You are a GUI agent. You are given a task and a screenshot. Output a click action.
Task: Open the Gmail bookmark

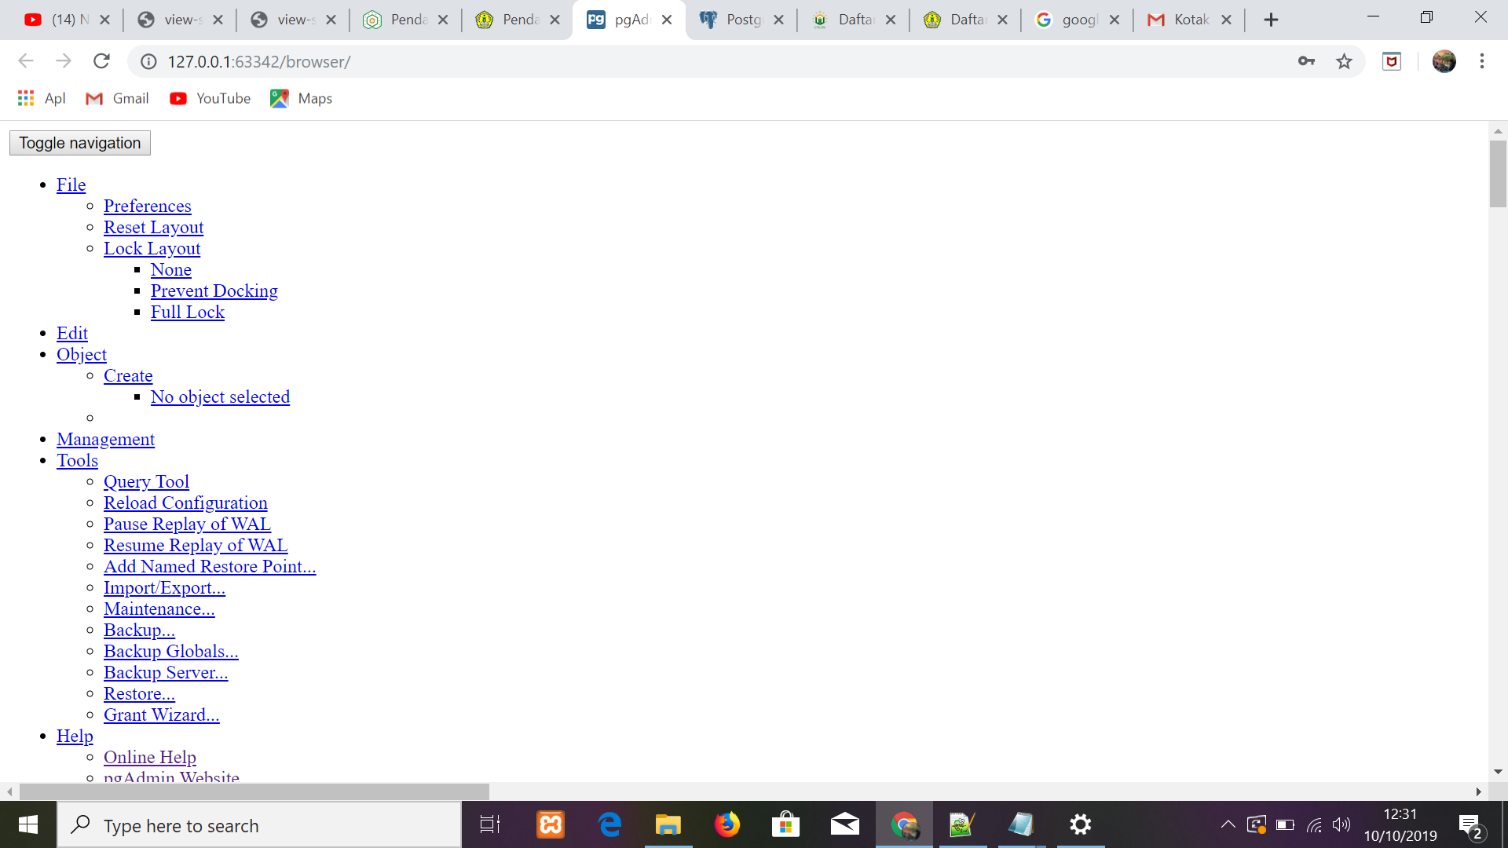pos(117,98)
